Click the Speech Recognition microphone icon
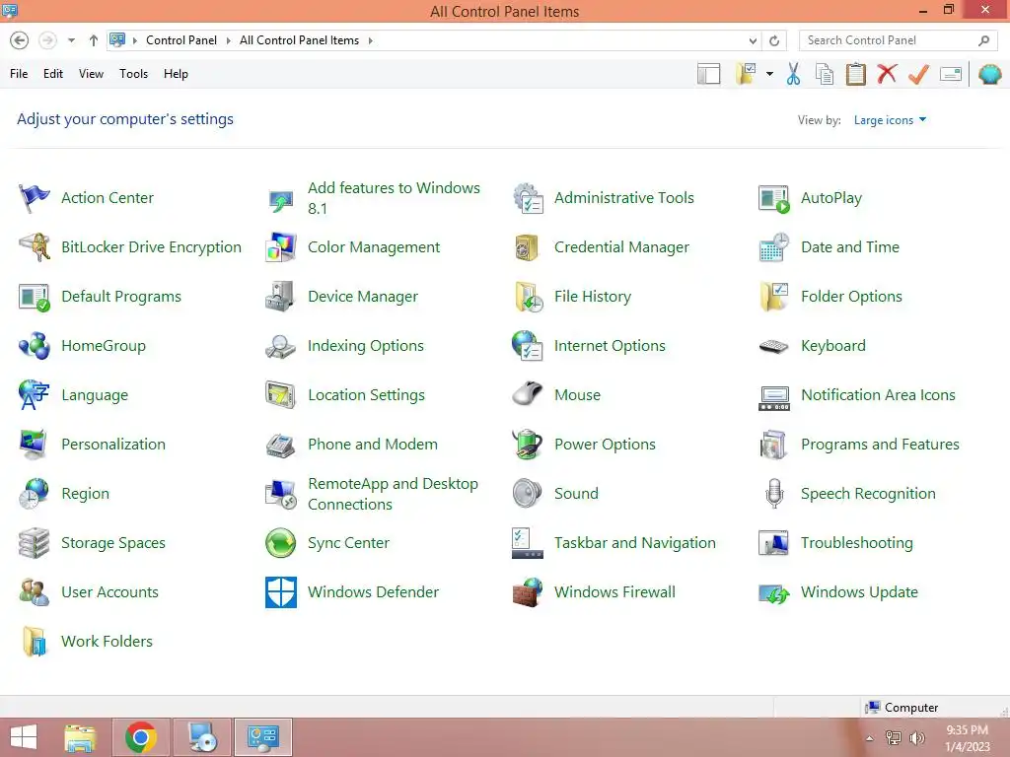 pyautogui.click(x=774, y=494)
